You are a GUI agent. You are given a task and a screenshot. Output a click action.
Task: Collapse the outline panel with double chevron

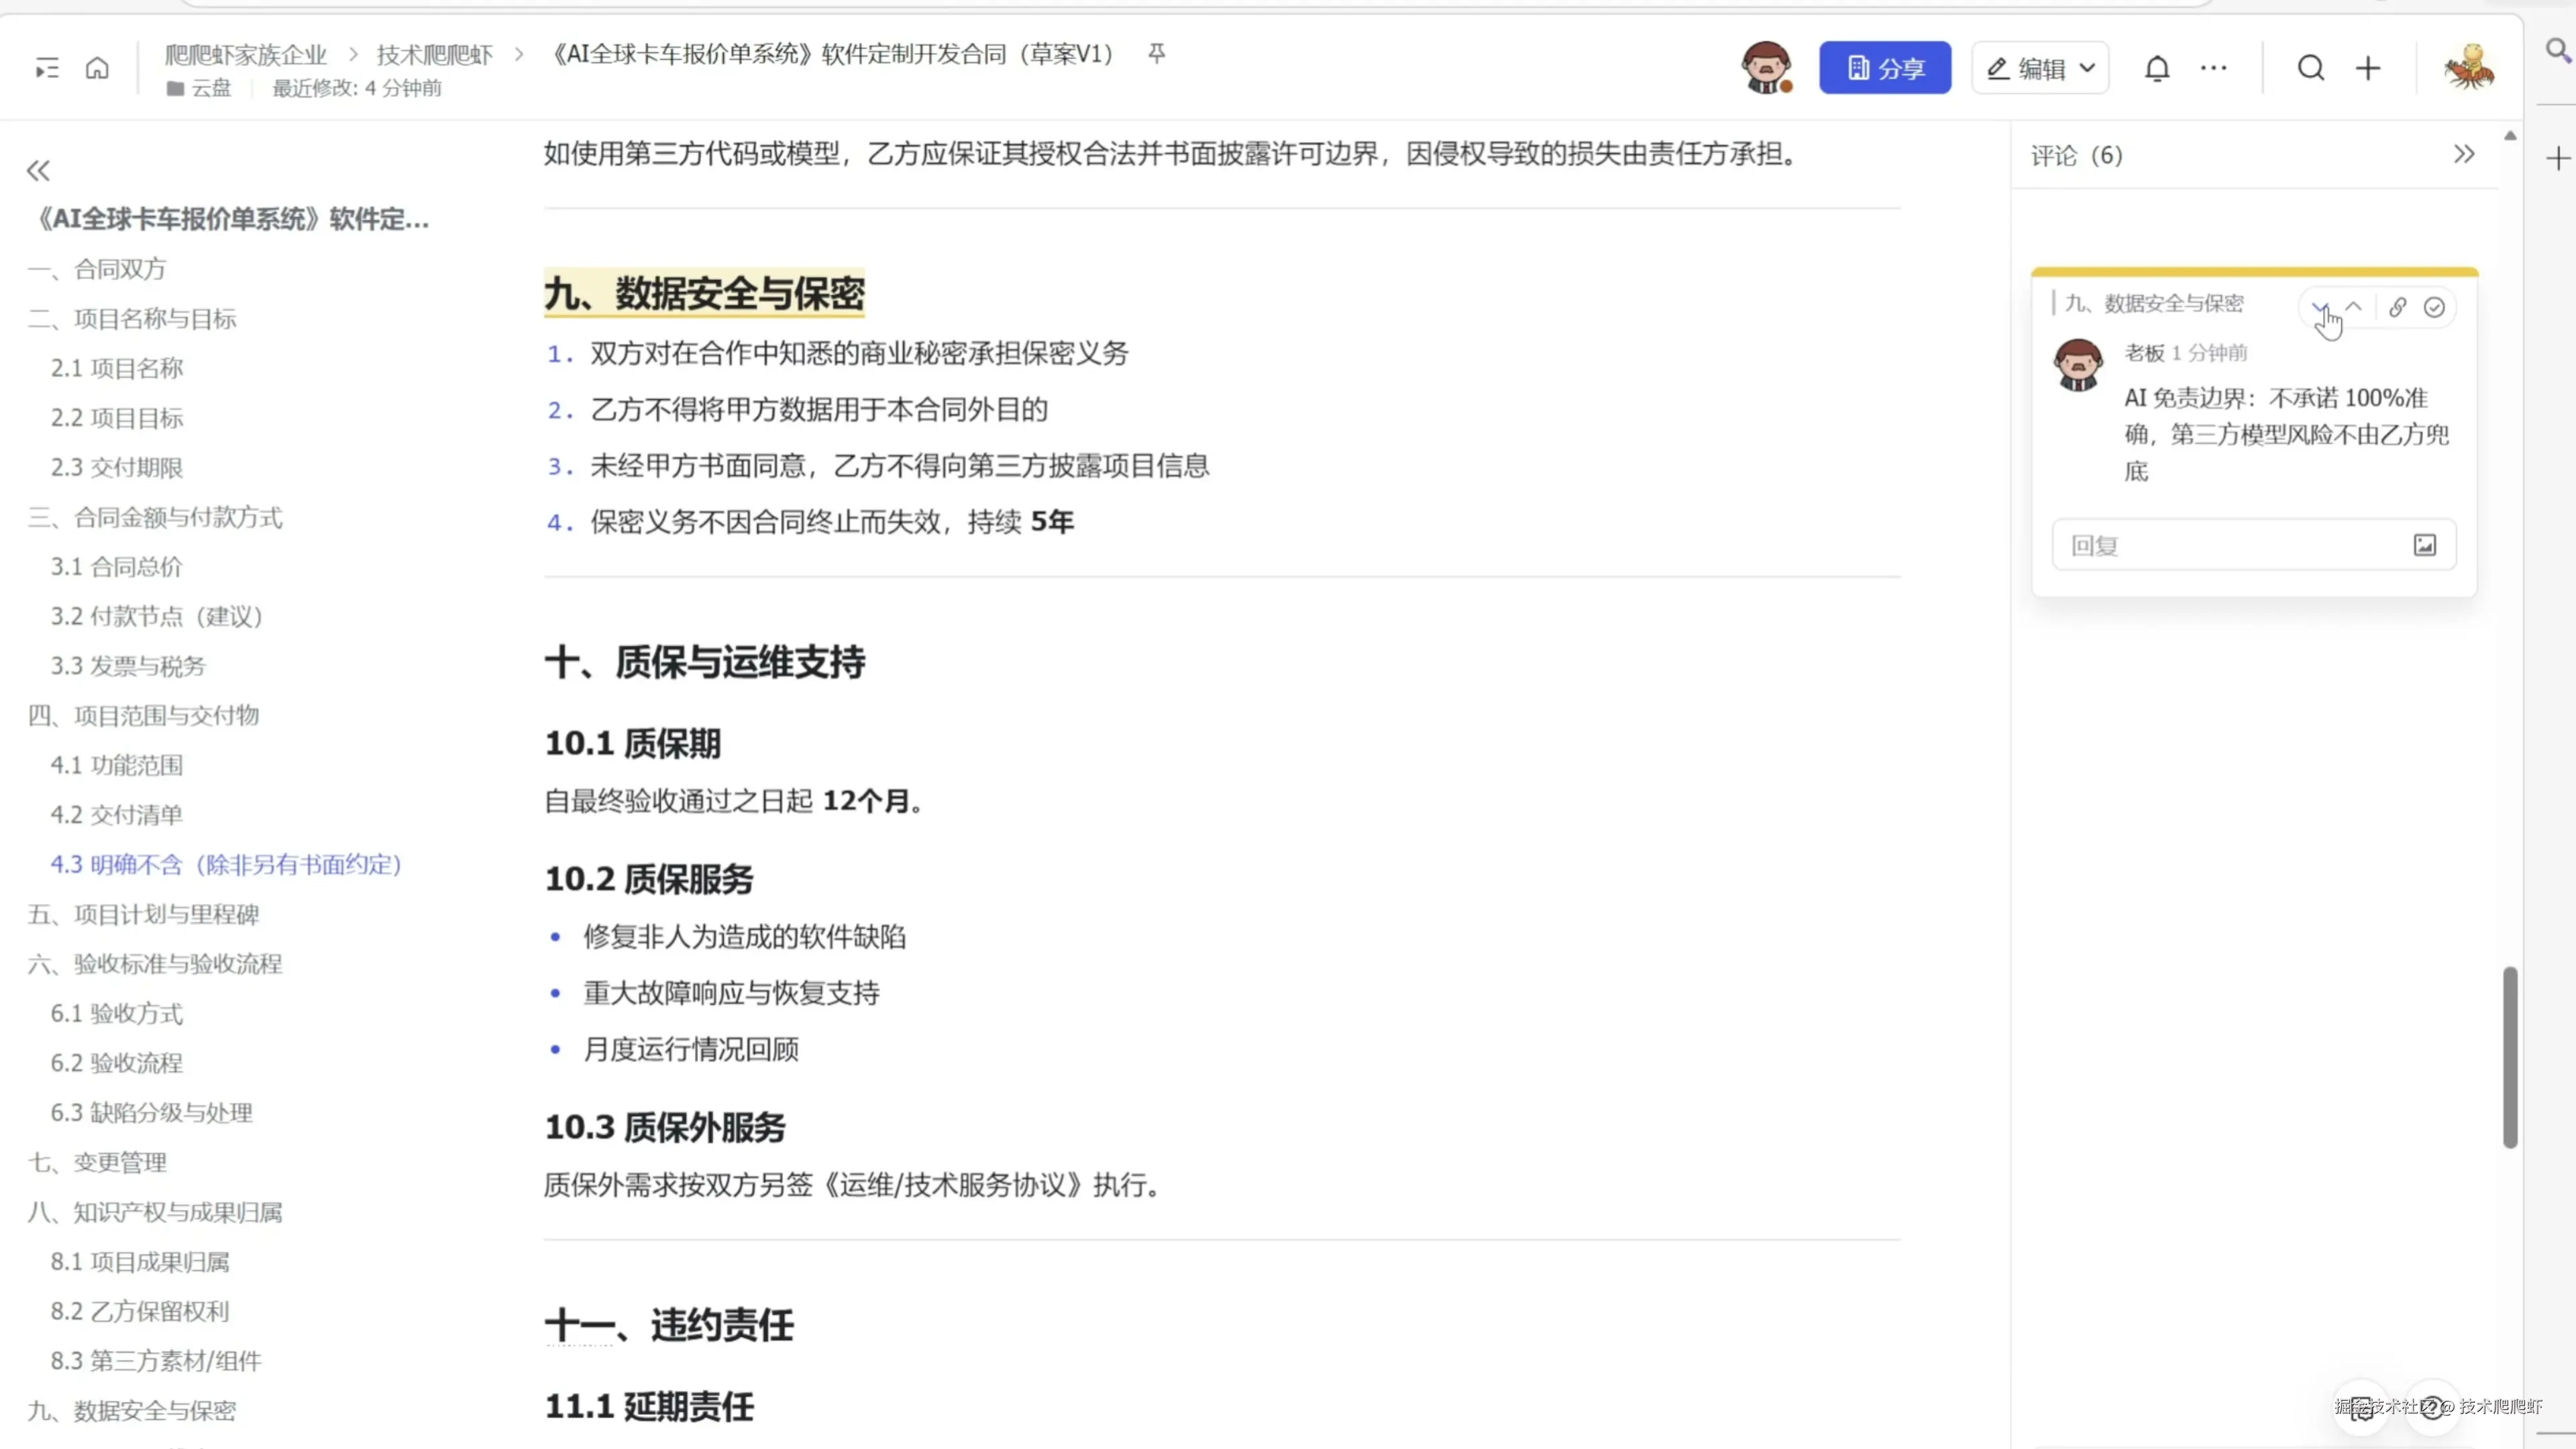pyautogui.click(x=38, y=171)
